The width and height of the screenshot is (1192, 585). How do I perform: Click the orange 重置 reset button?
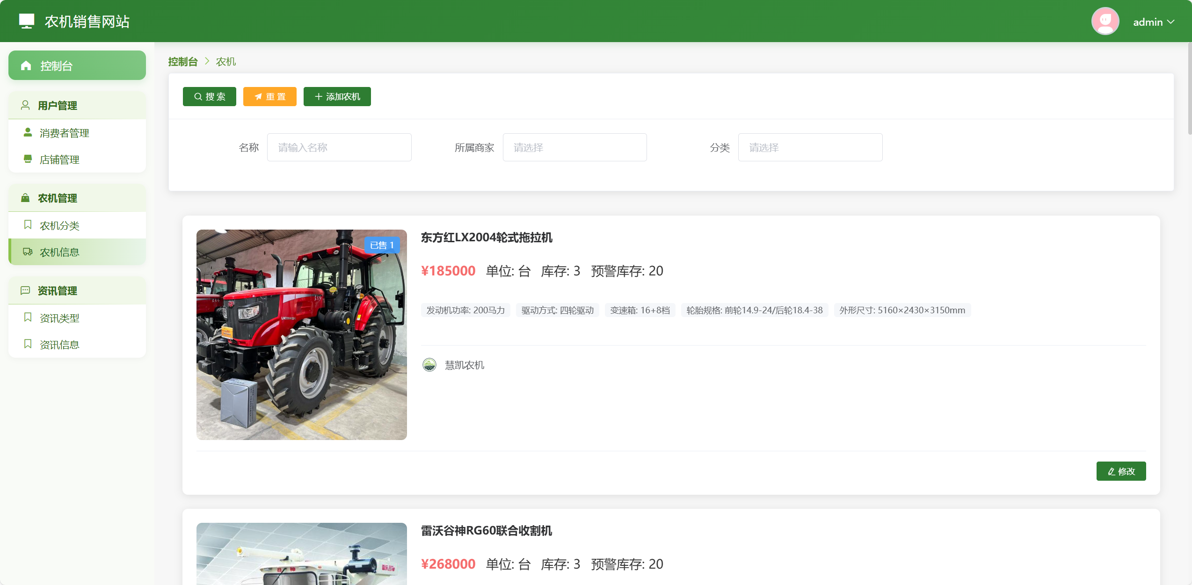(270, 96)
